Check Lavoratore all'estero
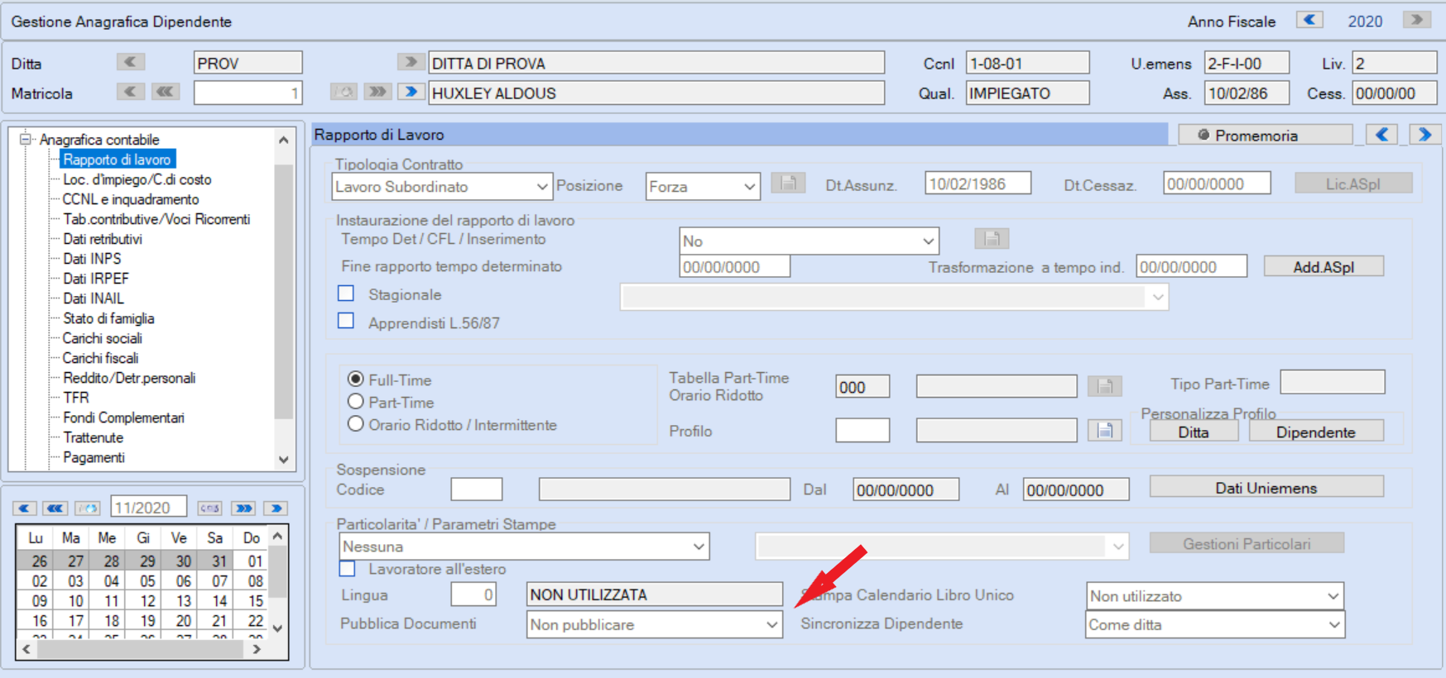The height and width of the screenshot is (678, 1446). coord(347,568)
